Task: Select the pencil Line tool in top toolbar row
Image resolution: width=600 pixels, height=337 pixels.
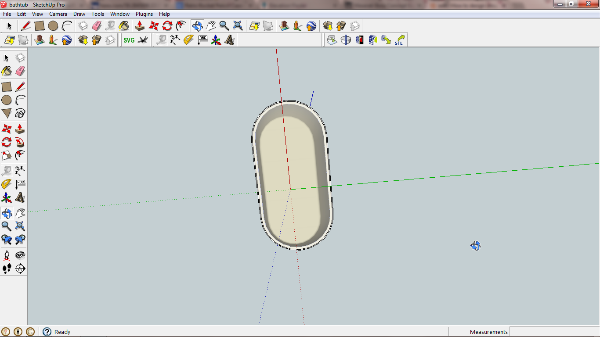Action: pyautogui.click(x=26, y=25)
